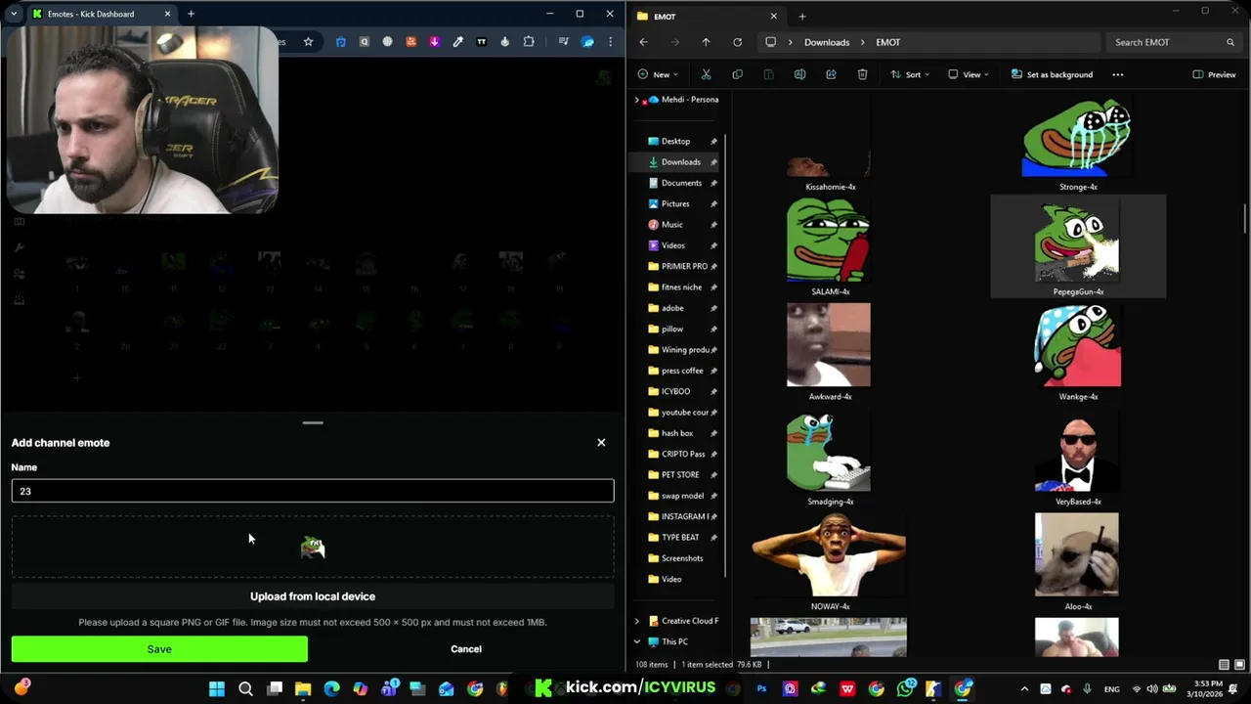Select the Awkward-4x emote file
This screenshot has height=704, width=1251.
(x=829, y=352)
